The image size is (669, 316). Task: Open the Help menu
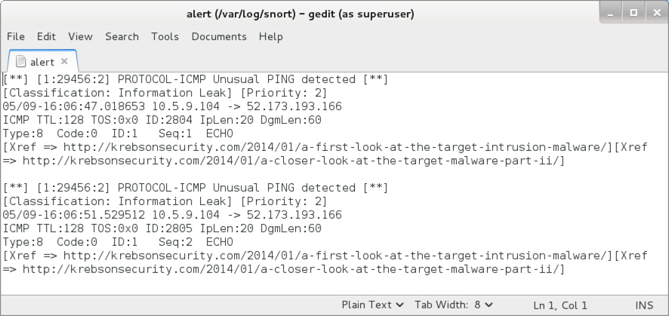pos(270,37)
